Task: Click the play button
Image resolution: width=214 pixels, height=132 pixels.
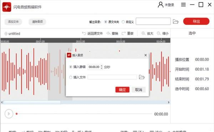Action: pyautogui.click(x=9, y=114)
